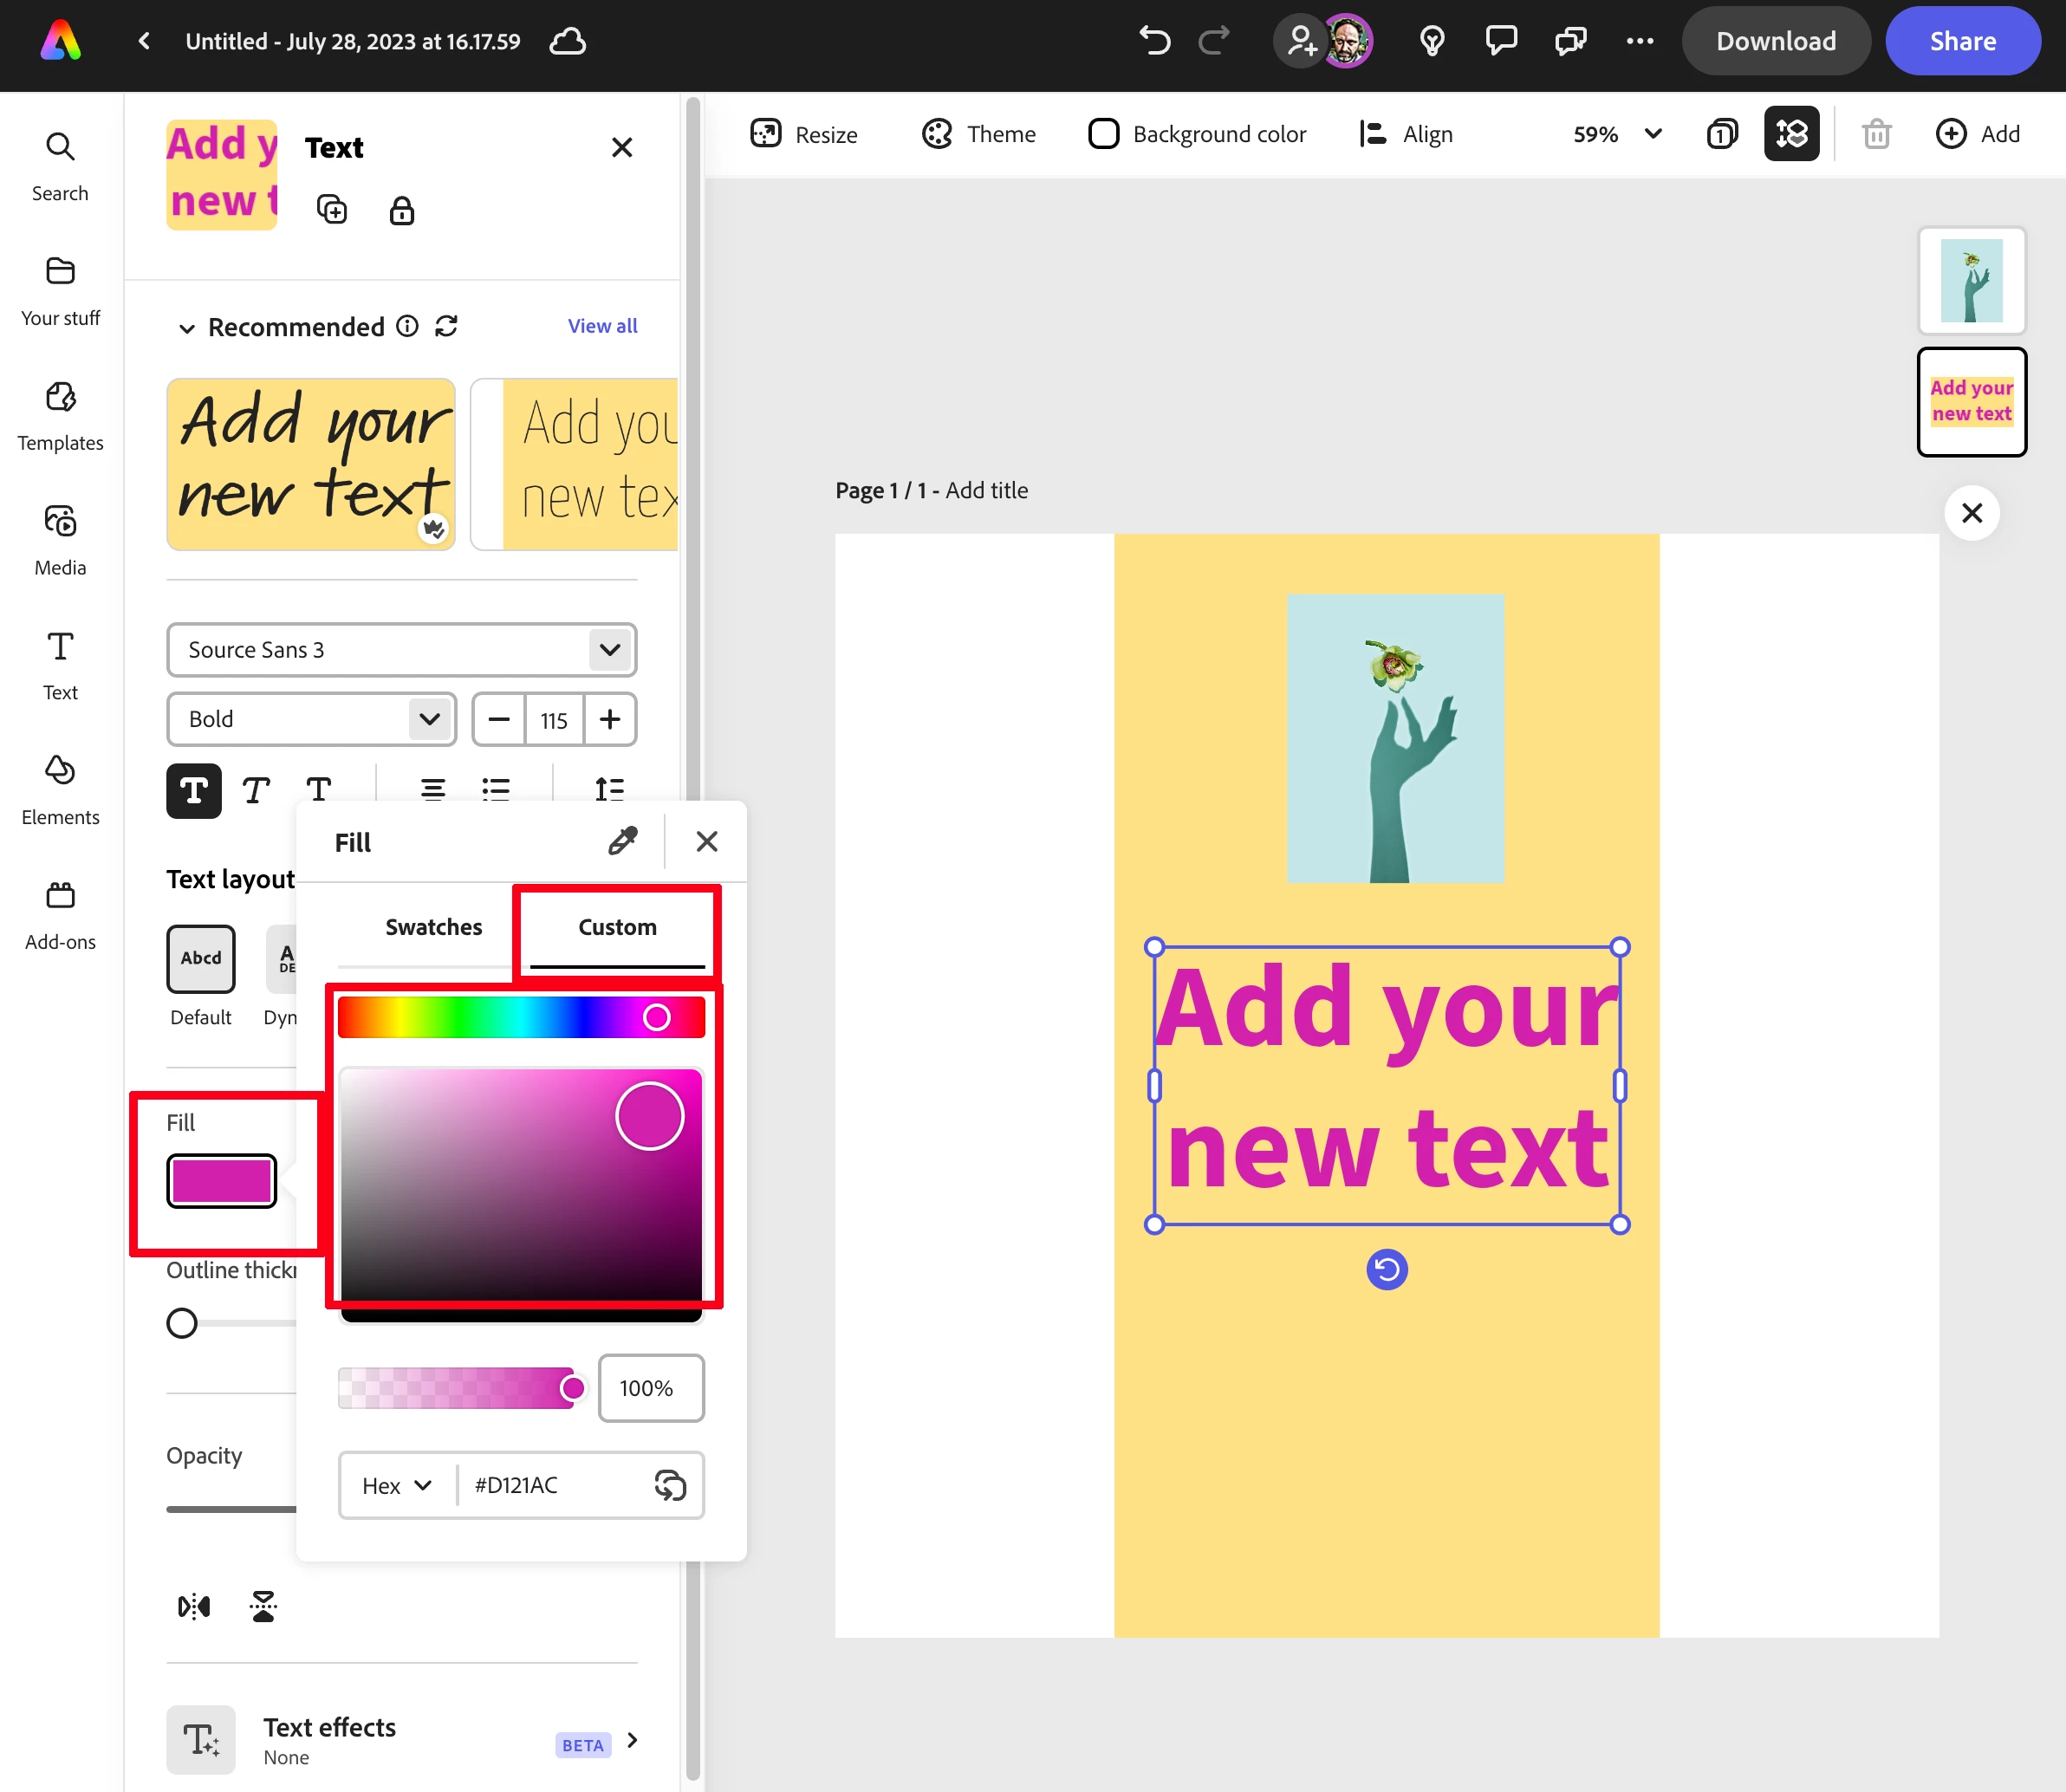Duplicate the text element
Image resolution: width=2066 pixels, height=1792 pixels.
332,210
